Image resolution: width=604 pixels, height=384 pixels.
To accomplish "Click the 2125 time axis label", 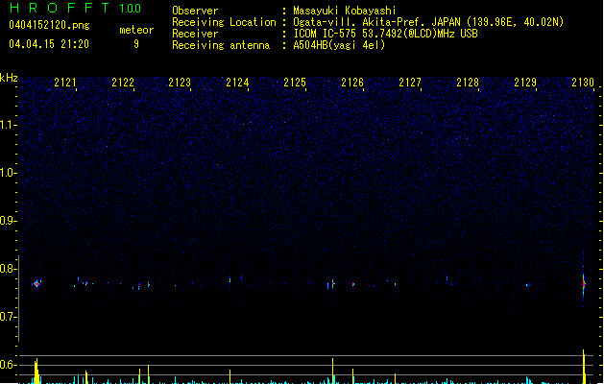I will pos(295,83).
